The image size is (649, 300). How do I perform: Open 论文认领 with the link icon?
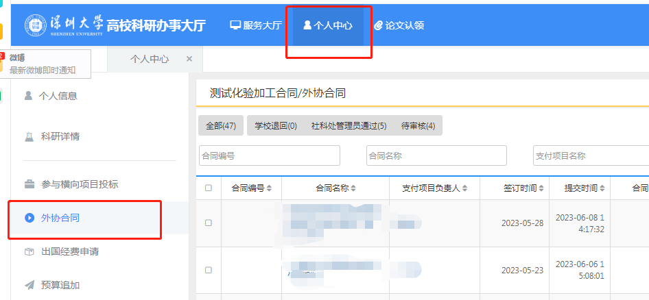click(399, 25)
